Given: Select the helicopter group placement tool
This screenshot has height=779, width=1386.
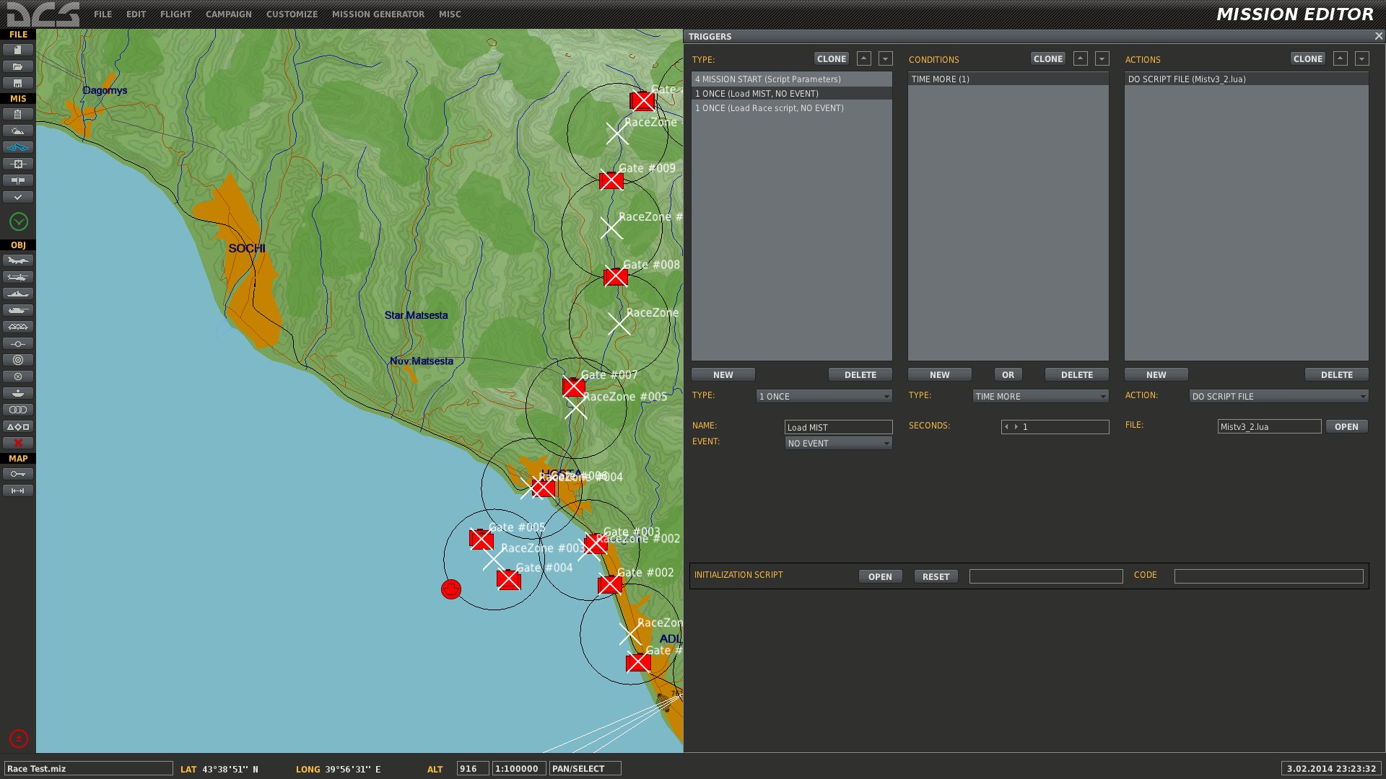Looking at the screenshot, I should [x=18, y=277].
